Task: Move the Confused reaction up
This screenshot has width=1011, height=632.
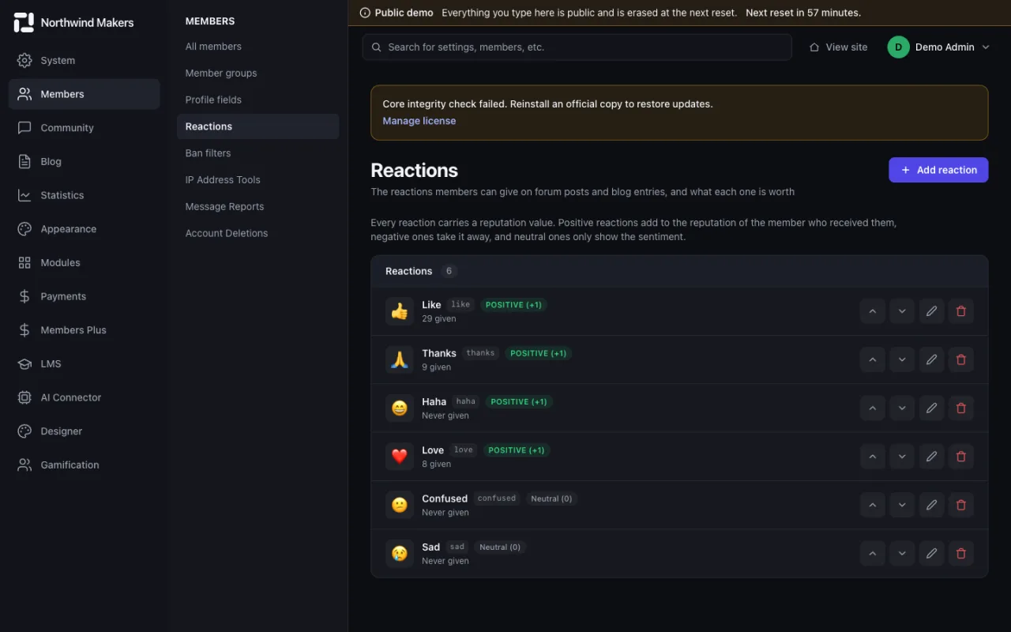Action: click(x=873, y=505)
